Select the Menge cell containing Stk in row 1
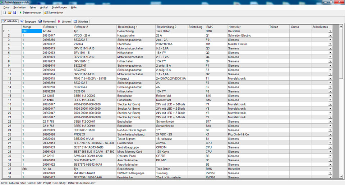 31,31
